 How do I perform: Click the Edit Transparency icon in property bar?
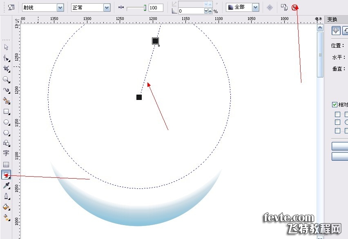tap(11, 7)
